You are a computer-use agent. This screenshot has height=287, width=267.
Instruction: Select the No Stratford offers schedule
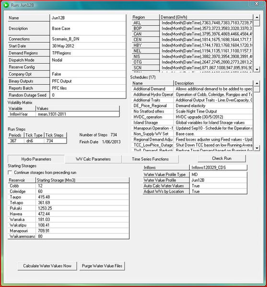192,111
